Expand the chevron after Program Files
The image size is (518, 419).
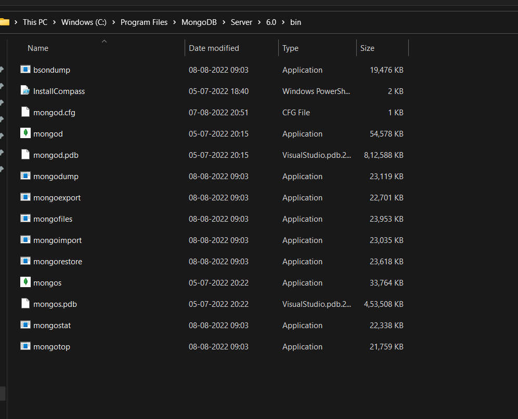click(175, 22)
